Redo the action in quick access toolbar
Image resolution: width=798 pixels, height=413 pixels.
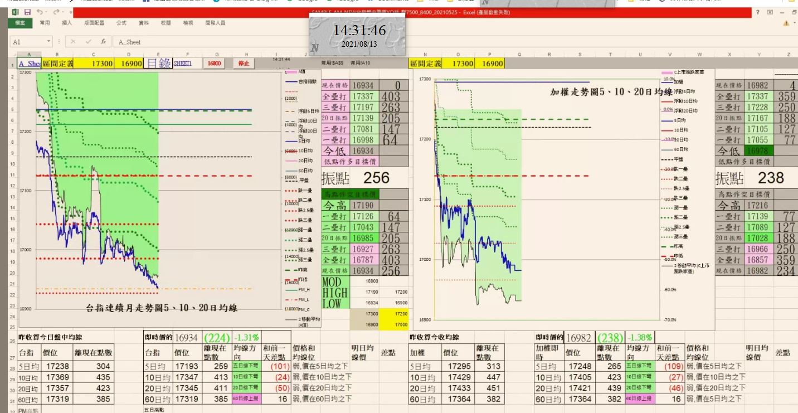(x=56, y=12)
